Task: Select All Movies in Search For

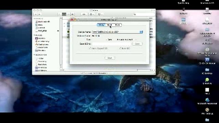Action: click(x=41, y=71)
